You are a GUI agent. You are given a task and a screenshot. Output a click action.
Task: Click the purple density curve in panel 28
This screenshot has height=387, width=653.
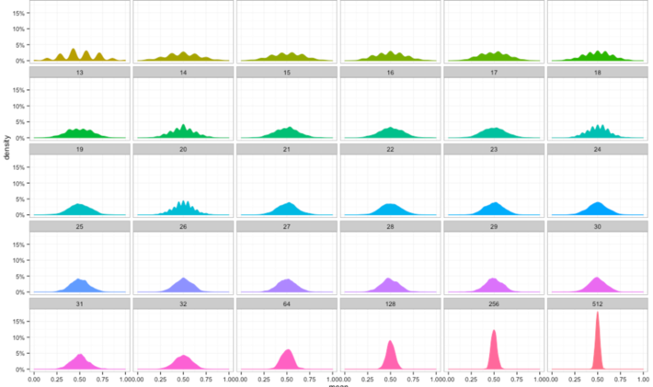tap(390, 286)
